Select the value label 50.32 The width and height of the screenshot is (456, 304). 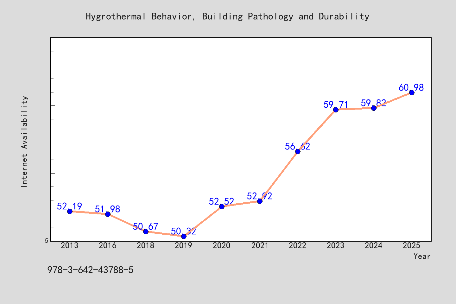(x=184, y=231)
